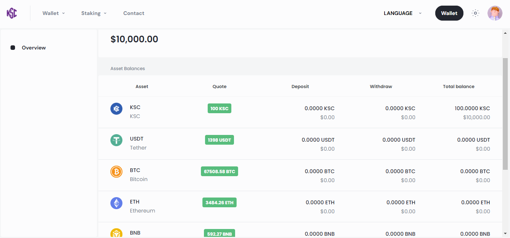The width and height of the screenshot is (510, 238).
Task: Click the 3484.26 ETH quote badge
Action: click(219, 202)
